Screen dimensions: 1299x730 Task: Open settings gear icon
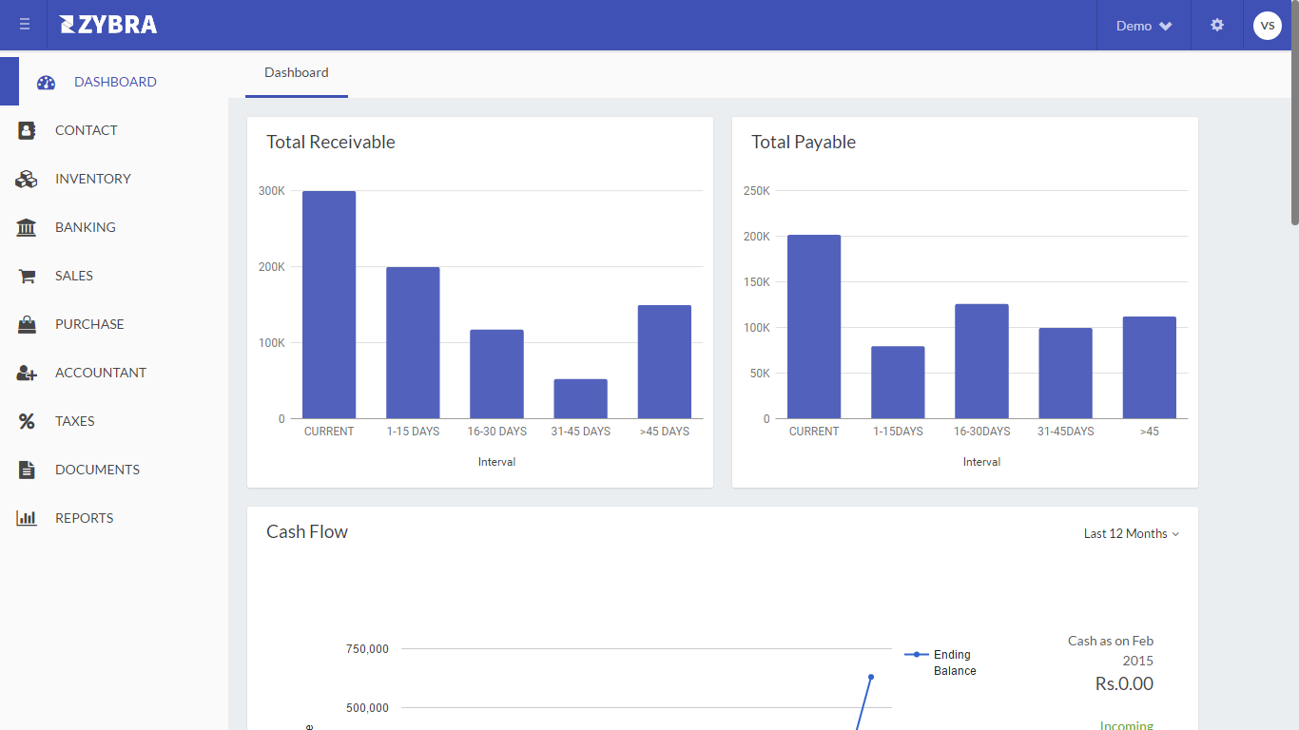coord(1217,26)
